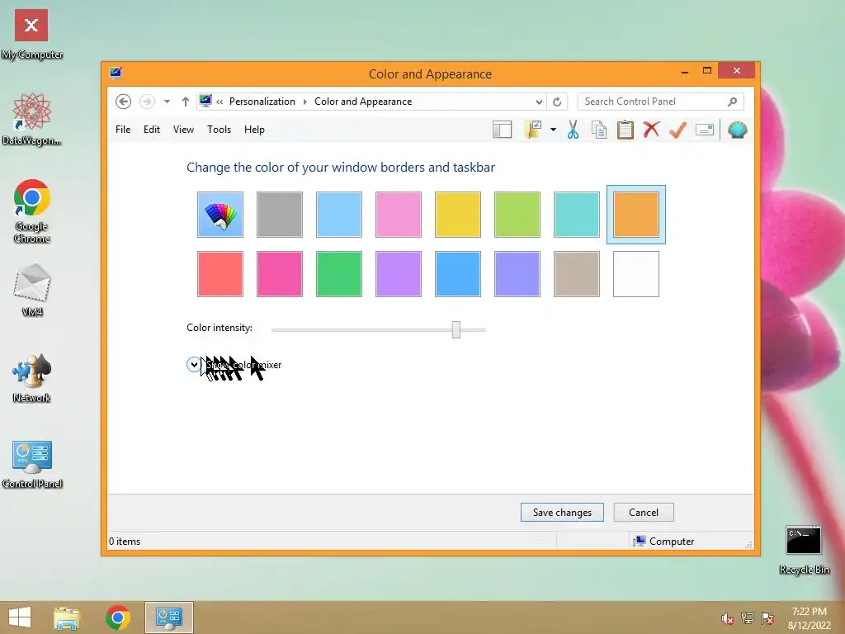The width and height of the screenshot is (845, 634).
Task: Select the taupe beige swatch
Action: pos(577,274)
